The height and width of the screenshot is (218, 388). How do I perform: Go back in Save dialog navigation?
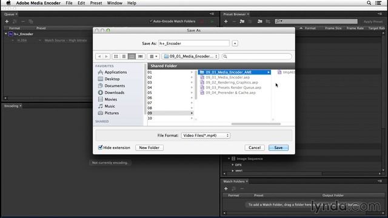coord(99,56)
